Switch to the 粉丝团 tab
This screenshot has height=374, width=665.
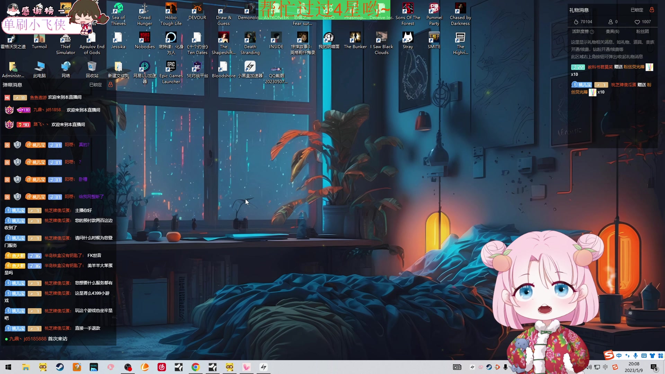(x=642, y=32)
